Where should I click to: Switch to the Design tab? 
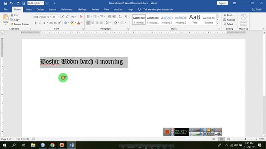(x=40, y=10)
